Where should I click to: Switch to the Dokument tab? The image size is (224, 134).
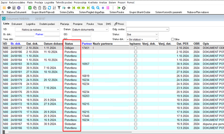pos(17,24)
